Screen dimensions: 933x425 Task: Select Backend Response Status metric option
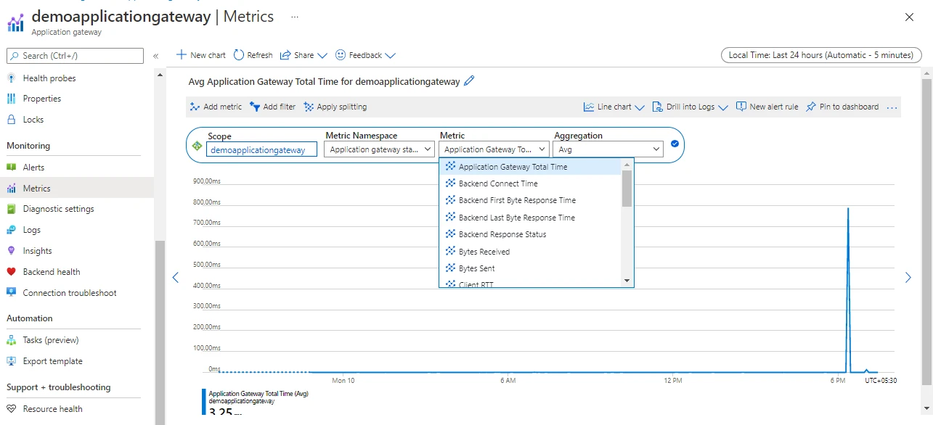point(502,234)
